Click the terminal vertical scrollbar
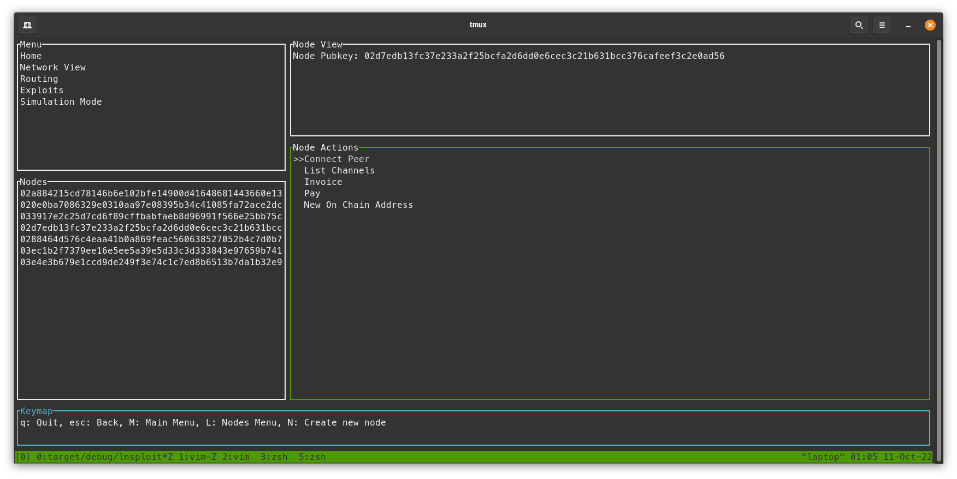The image size is (957, 479). pos(940,250)
